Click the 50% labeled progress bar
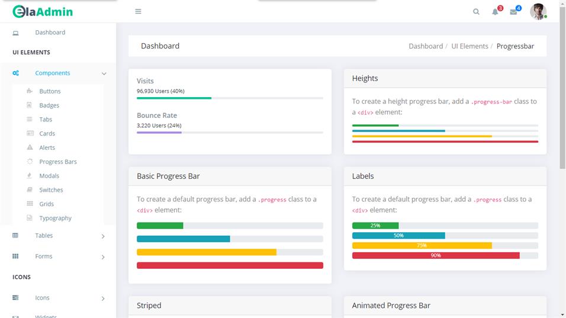The image size is (566, 318). [398, 236]
